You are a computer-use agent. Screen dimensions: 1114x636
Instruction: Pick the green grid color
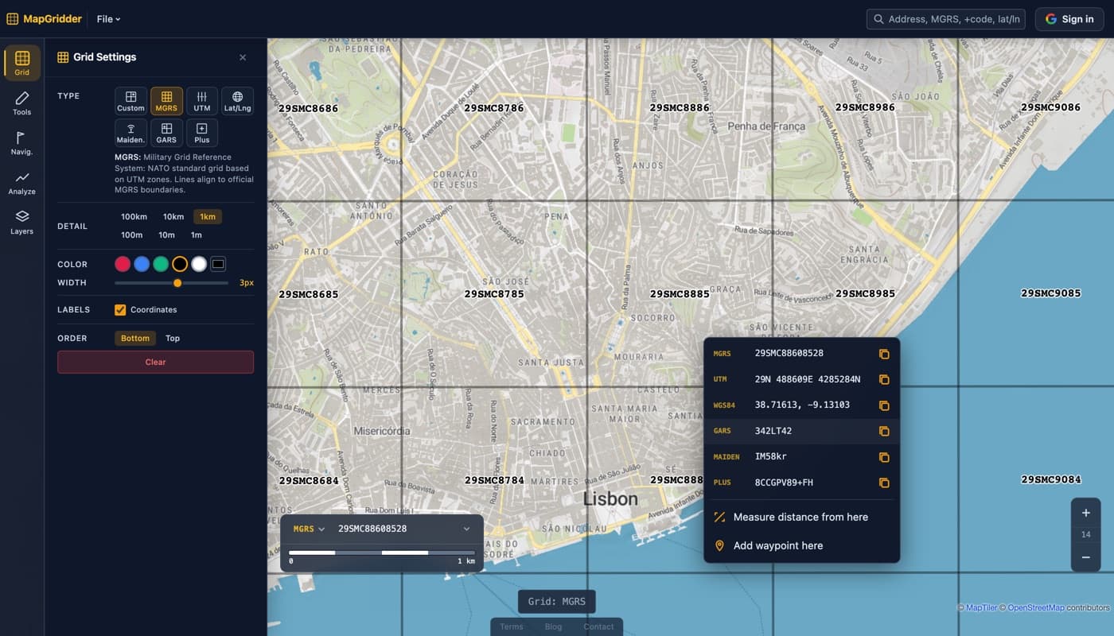click(x=161, y=264)
